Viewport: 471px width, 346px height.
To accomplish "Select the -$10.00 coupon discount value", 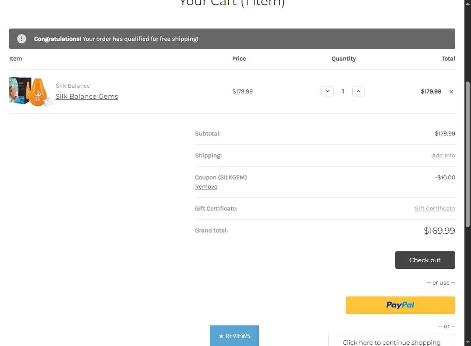I will pyautogui.click(x=445, y=177).
